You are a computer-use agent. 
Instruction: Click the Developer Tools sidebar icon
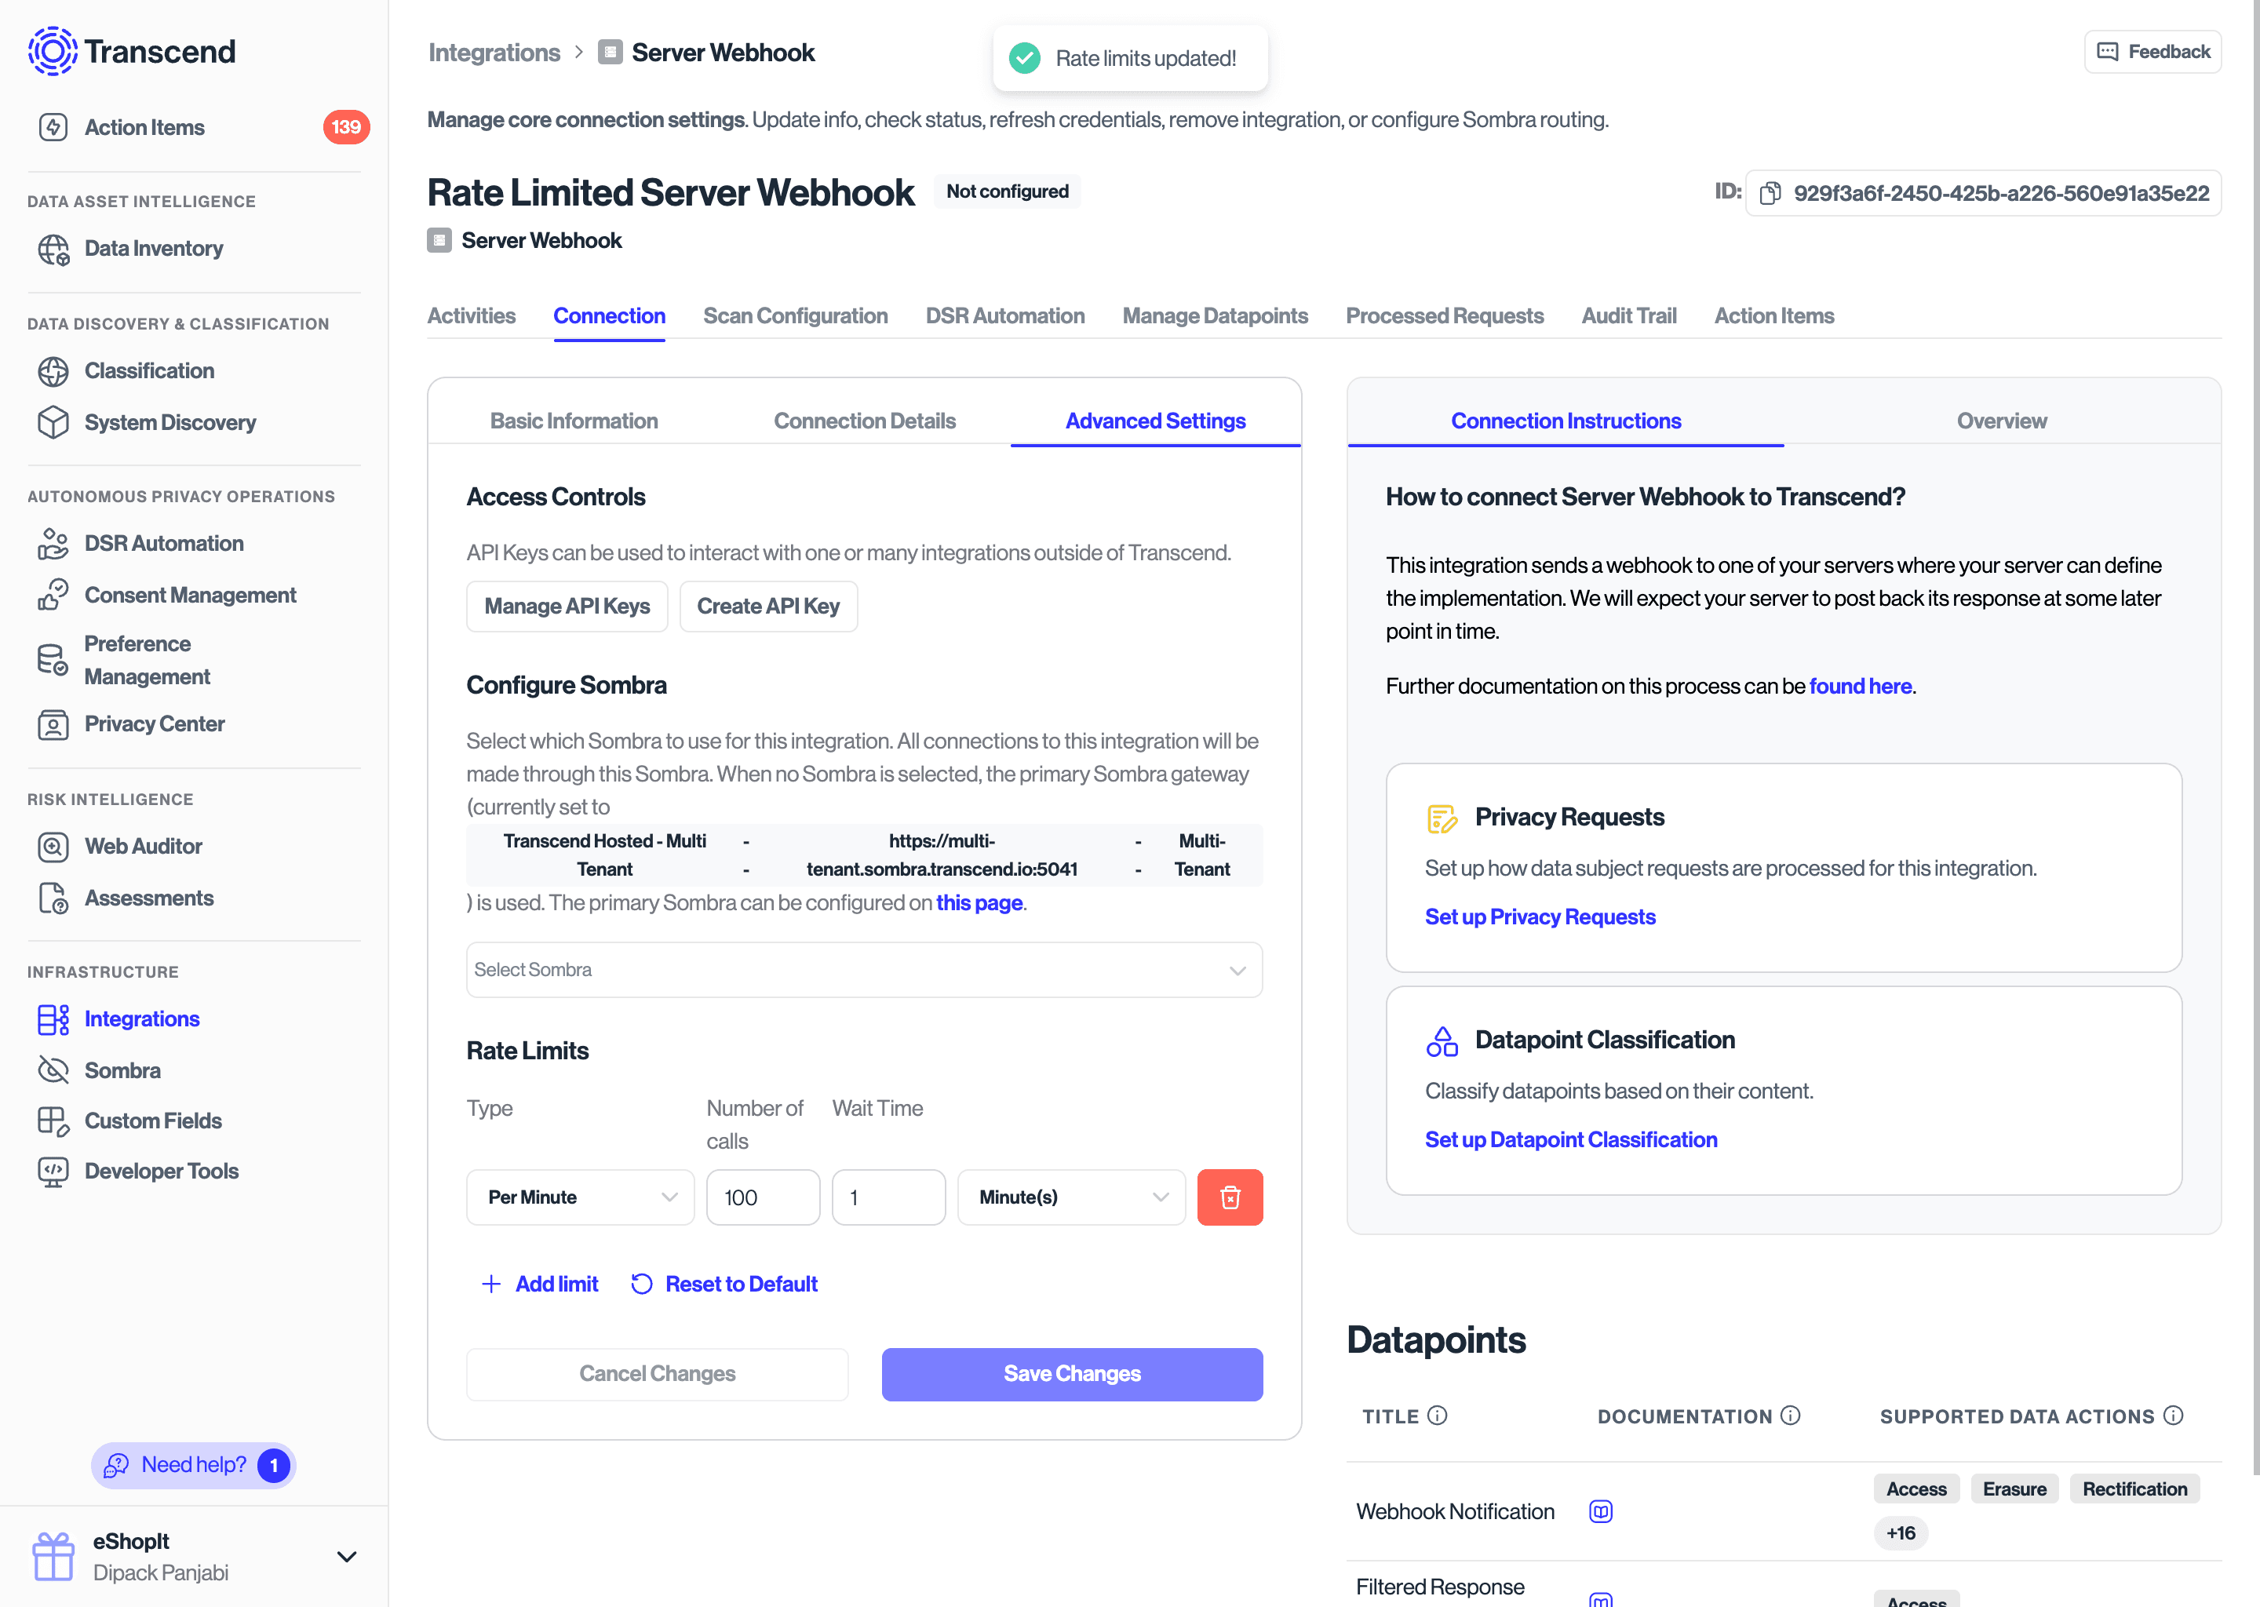tap(53, 1171)
